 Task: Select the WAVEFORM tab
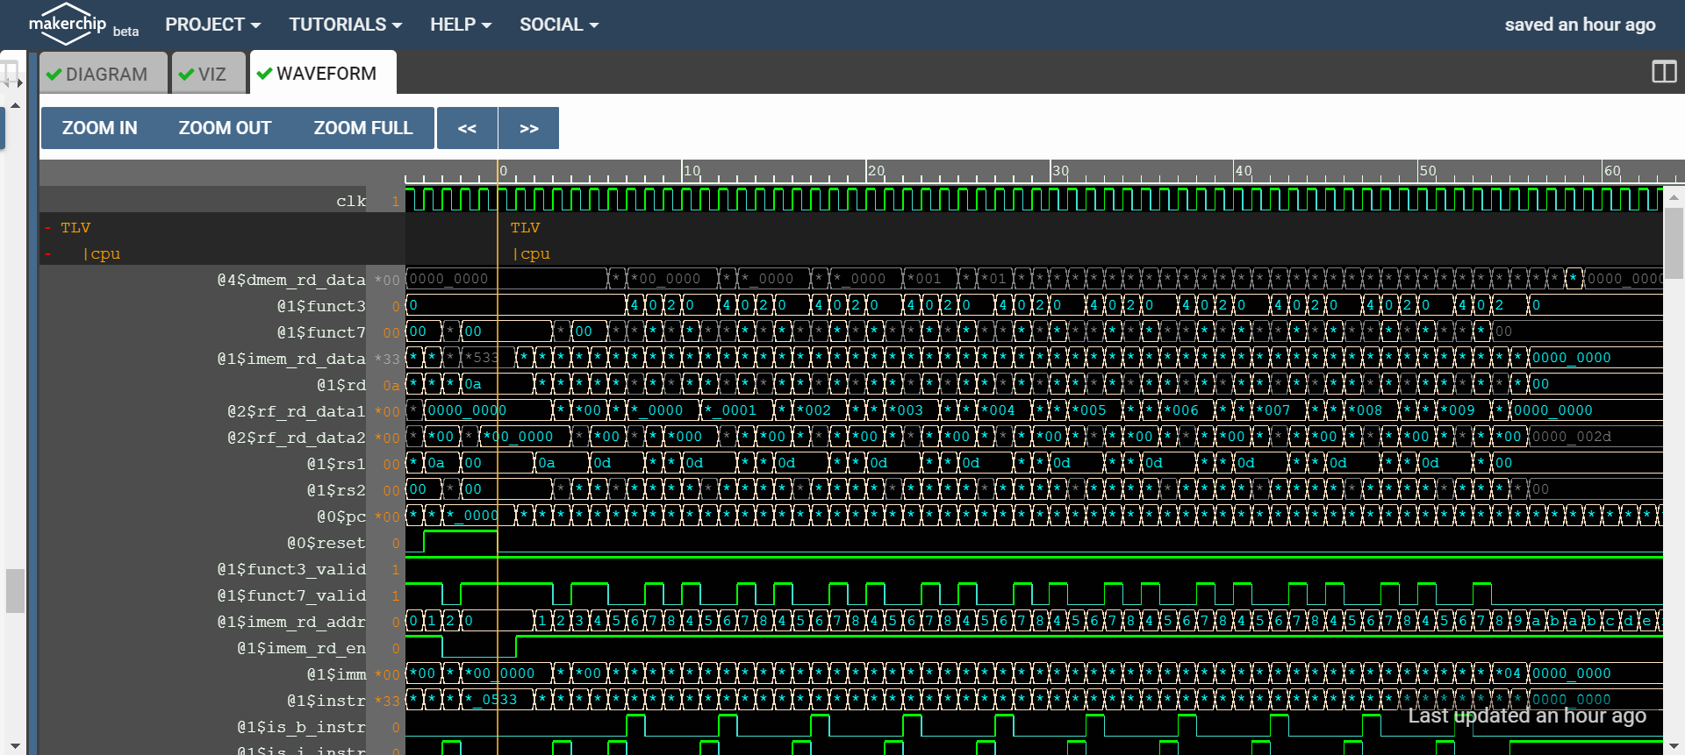click(323, 73)
